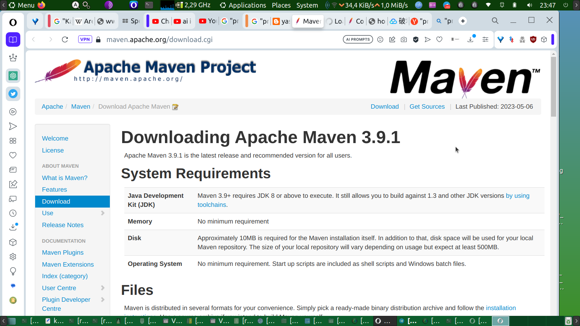Open Easy Setup sliders icon
Image resolution: width=580 pixels, height=326 pixels.
point(485,39)
